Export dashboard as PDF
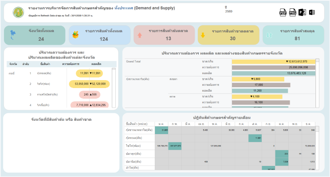Image resolution: width=330 pixels, height=177 pixels. point(283,12)
